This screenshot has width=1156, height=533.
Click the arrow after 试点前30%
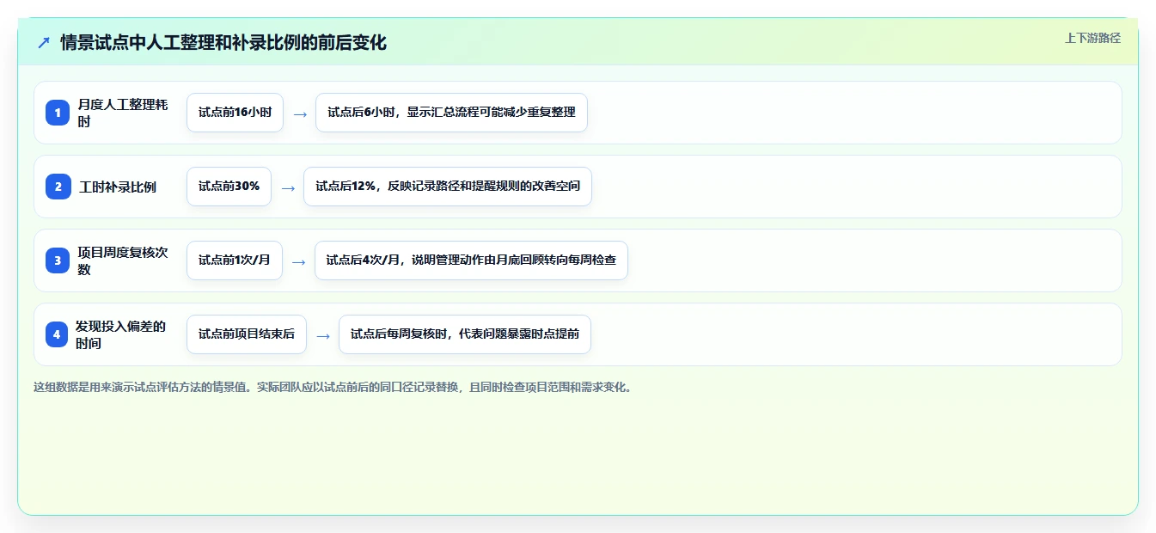[x=288, y=187]
